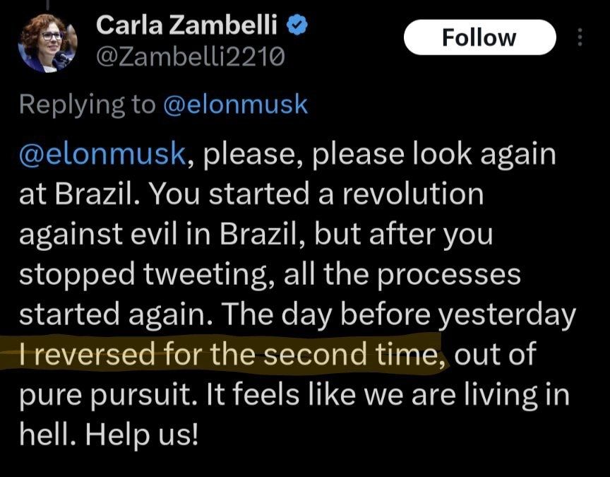Open the three-dot more options menu
Screen dimensions: 610x477
pyautogui.click(x=580, y=37)
